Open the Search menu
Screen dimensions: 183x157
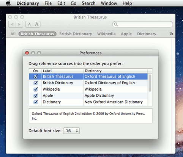click(x=88, y=3)
